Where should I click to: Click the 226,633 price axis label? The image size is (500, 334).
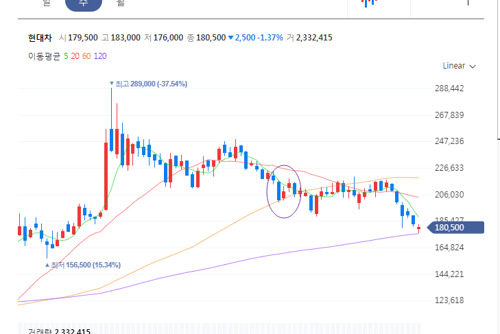coord(449,168)
